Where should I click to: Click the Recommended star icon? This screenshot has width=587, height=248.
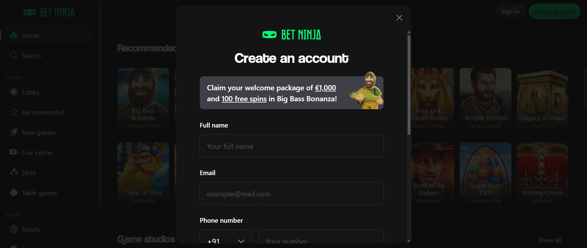tap(14, 112)
